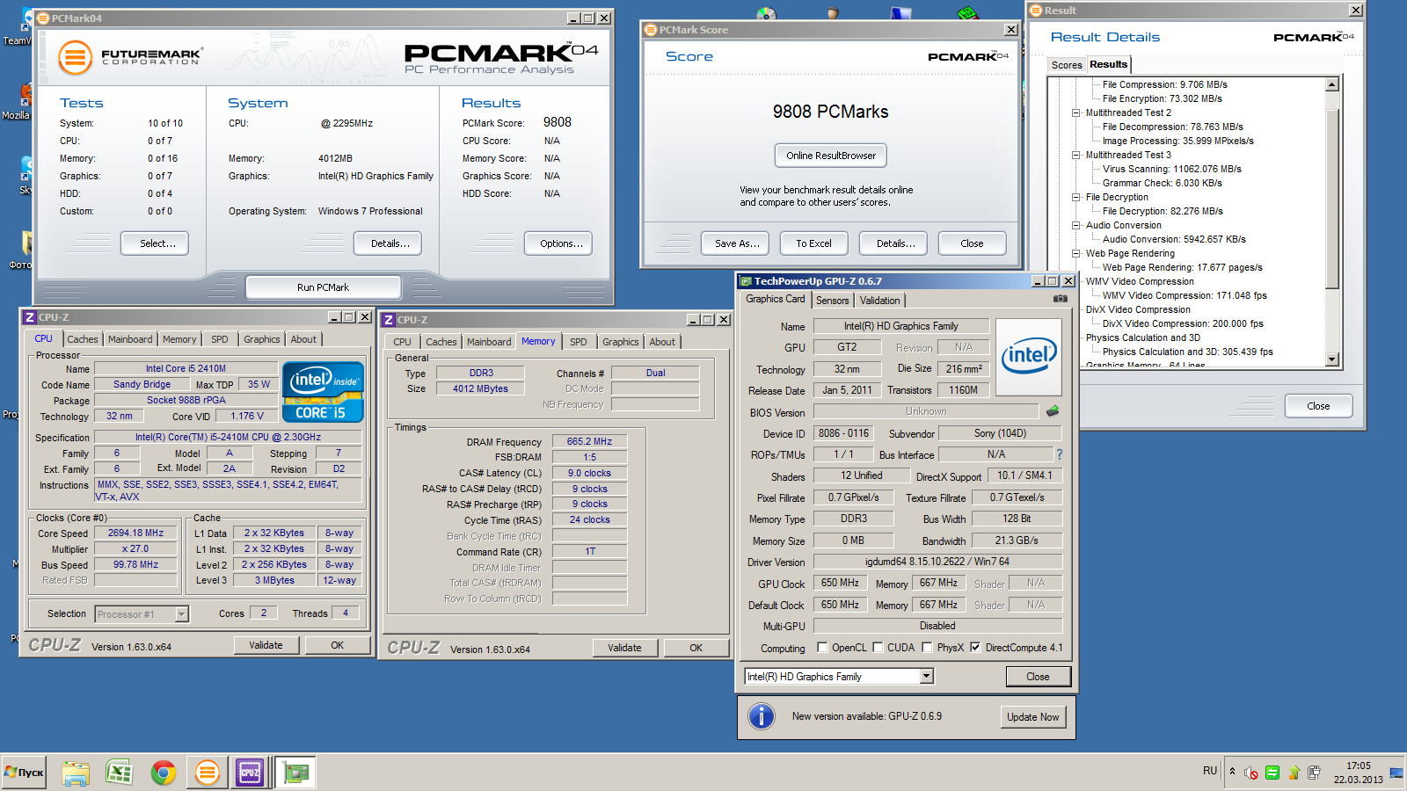
Task: Click the Intel logo in GPU-Z
Action: (1029, 356)
